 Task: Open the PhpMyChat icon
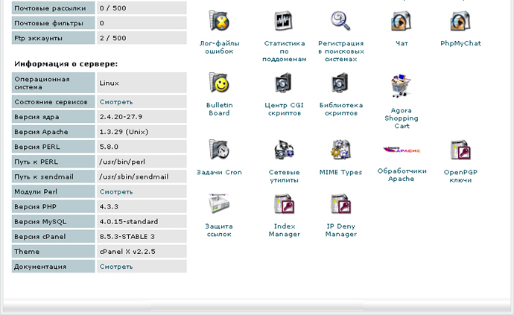click(x=460, y=22)
